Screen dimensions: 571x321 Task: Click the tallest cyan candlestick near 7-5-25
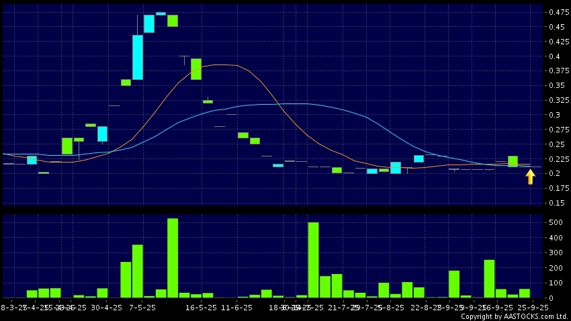[137, 57]
